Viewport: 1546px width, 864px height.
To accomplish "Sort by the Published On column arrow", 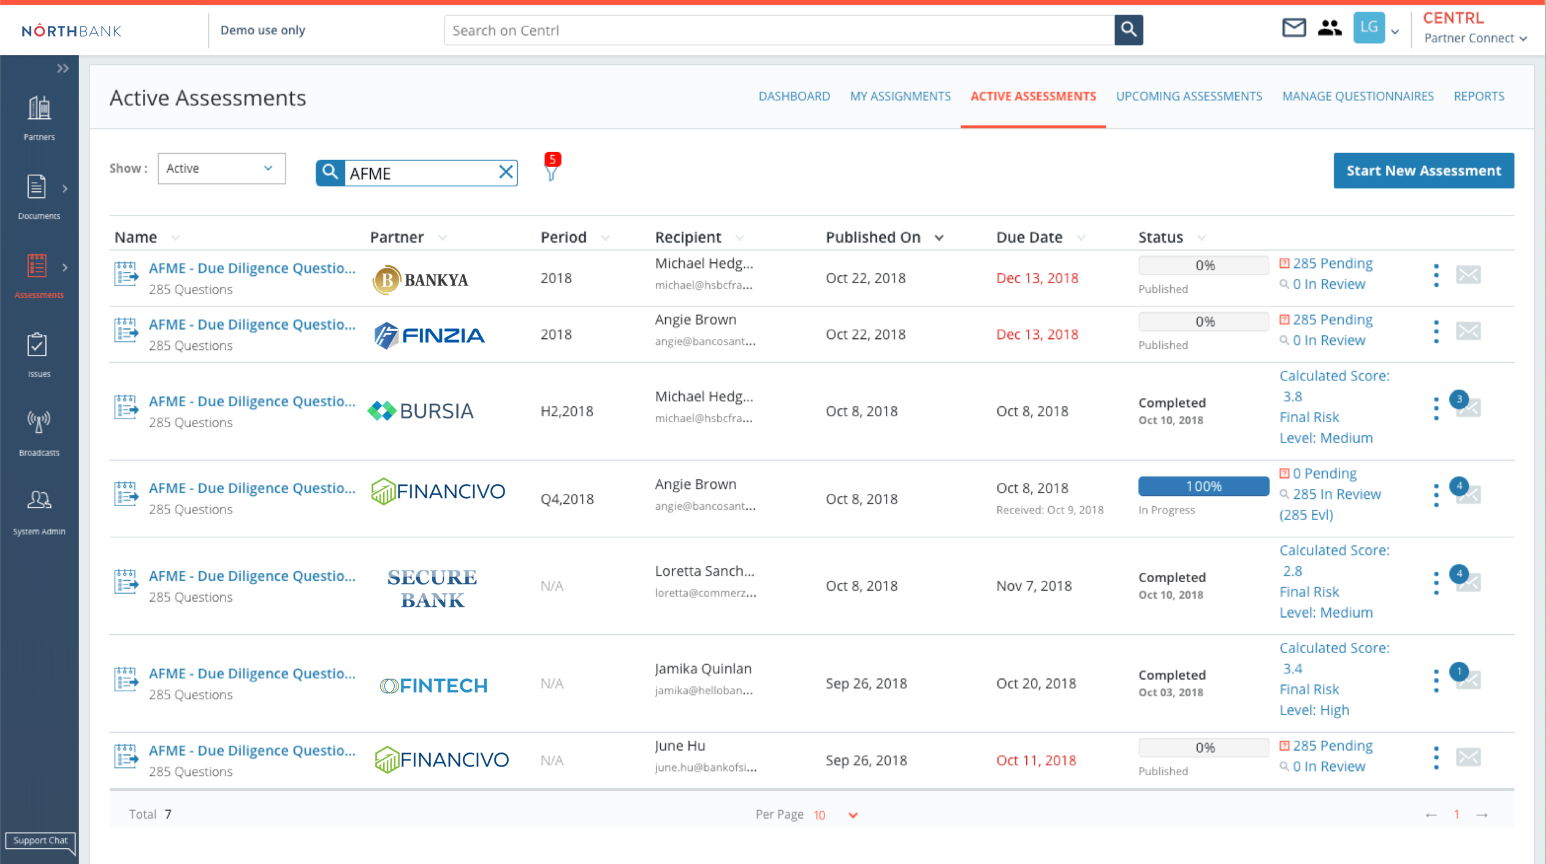I will tap(939, 238).
